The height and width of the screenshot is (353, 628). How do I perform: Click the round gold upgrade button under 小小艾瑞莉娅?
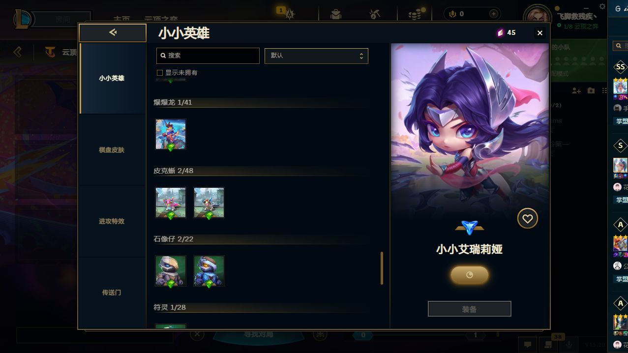tap(470, 275)
